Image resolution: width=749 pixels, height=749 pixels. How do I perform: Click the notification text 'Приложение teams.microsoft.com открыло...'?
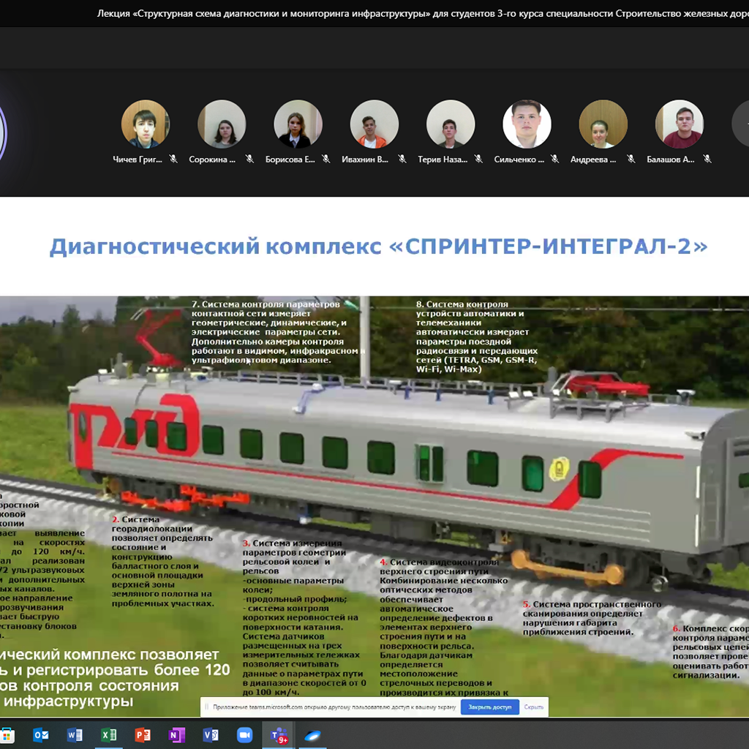(334, 707)
